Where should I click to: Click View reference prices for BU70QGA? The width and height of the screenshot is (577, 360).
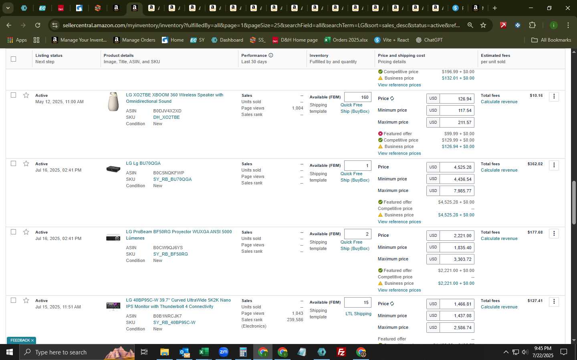click(x=399, y=222)
